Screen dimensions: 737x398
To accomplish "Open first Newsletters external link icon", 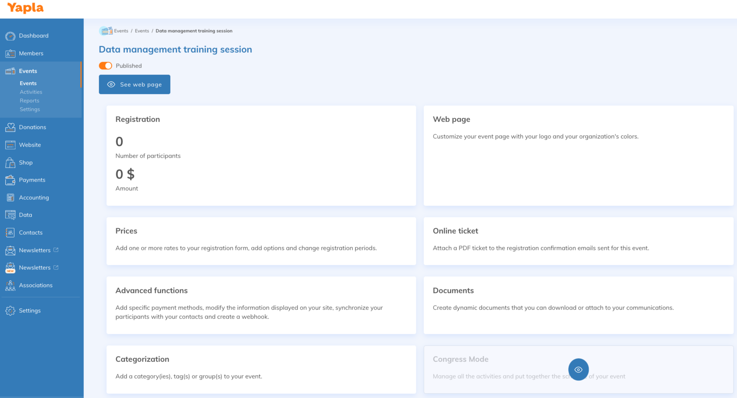I will pos(56,250).
